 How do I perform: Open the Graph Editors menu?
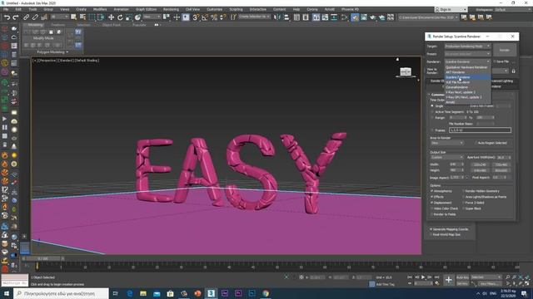coord(147,9)
